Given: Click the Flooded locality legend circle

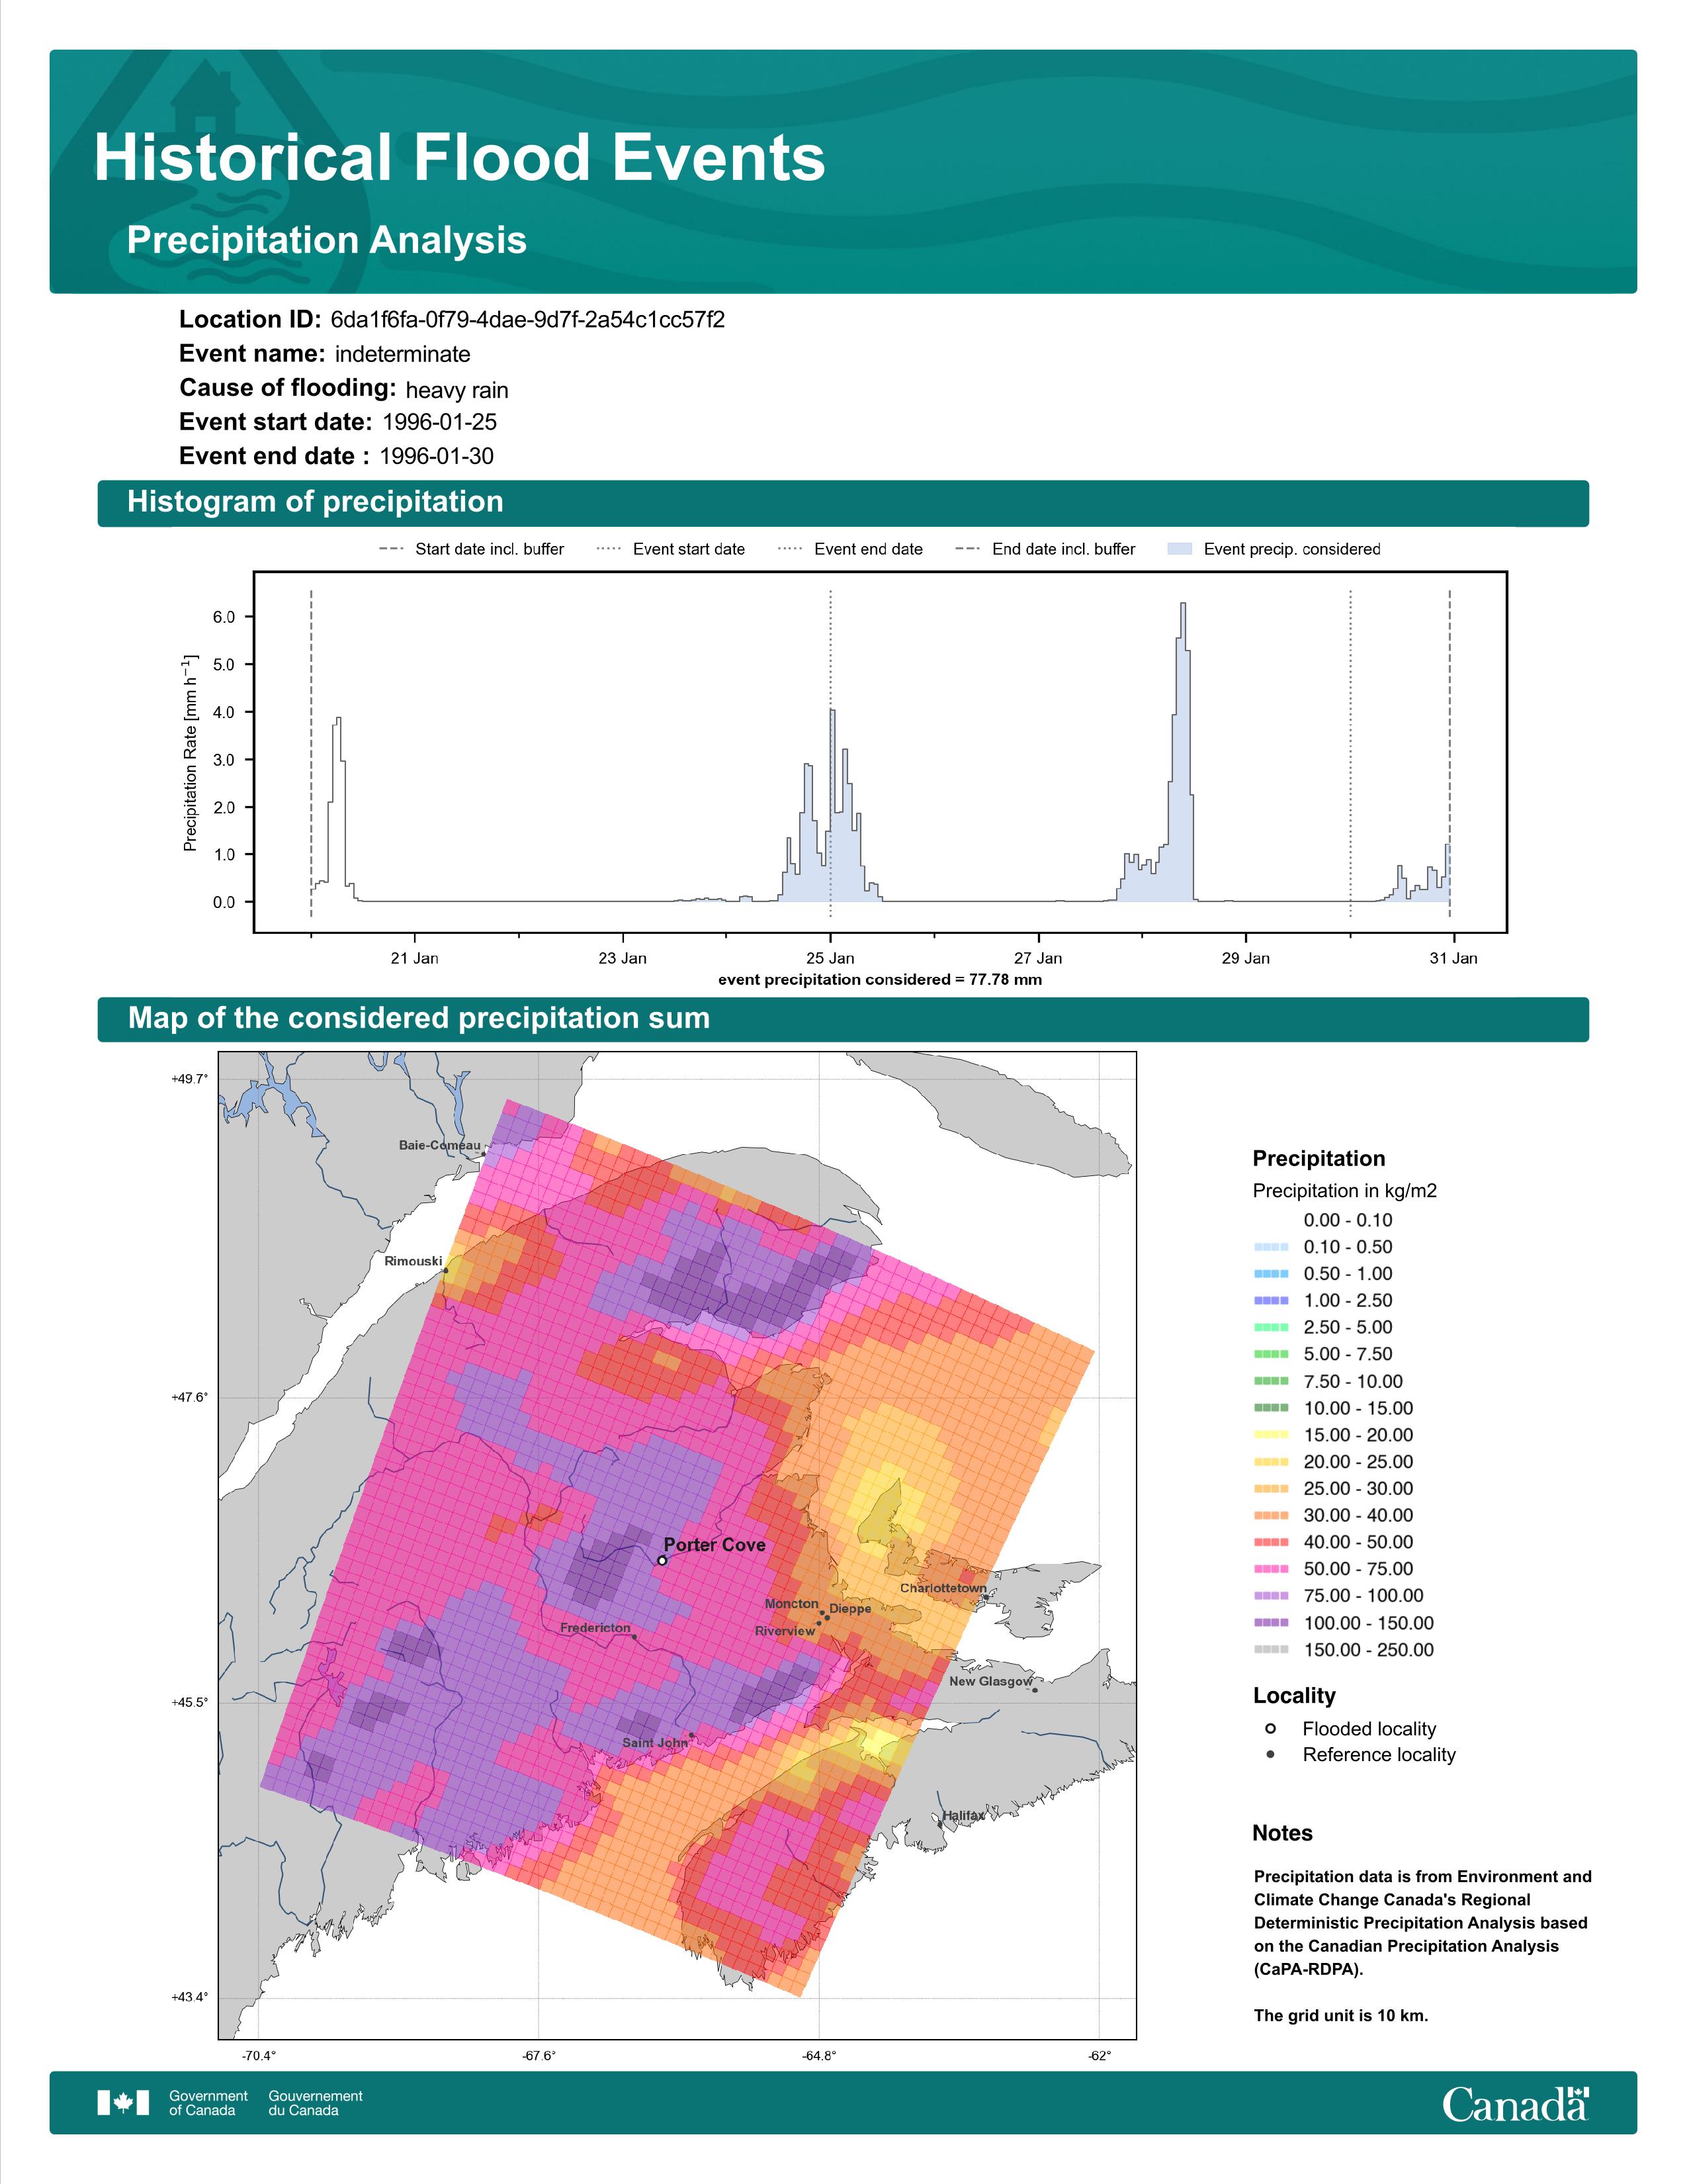Looking at the screenshot, I should point(1270,1728).
